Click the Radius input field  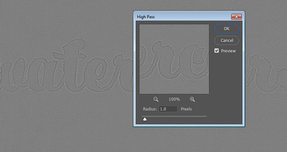[x=168, y=109]
